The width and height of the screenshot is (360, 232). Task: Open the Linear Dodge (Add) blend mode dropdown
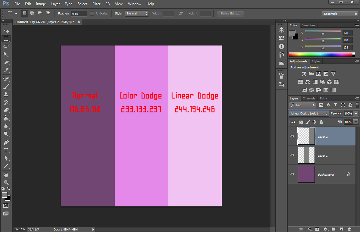309,114
